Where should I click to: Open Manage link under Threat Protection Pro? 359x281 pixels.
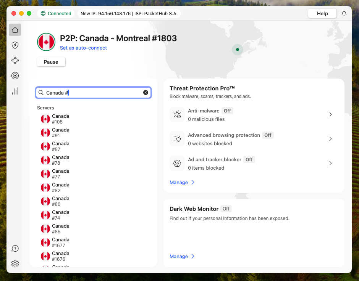(x=182, y=182)
